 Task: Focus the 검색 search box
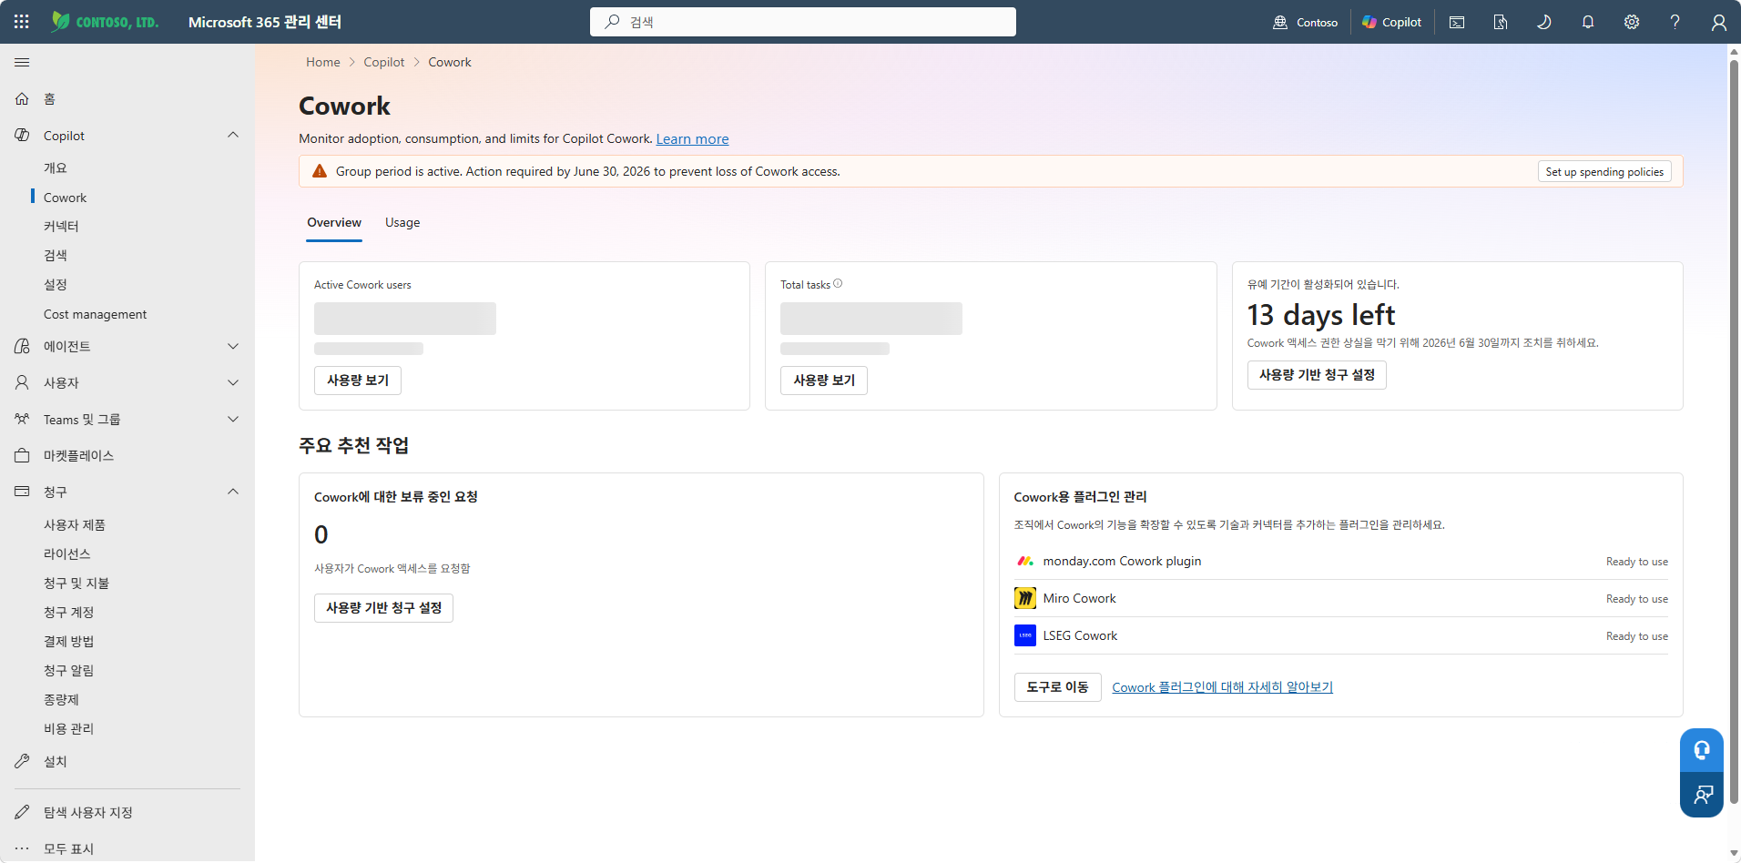[803, 22]
